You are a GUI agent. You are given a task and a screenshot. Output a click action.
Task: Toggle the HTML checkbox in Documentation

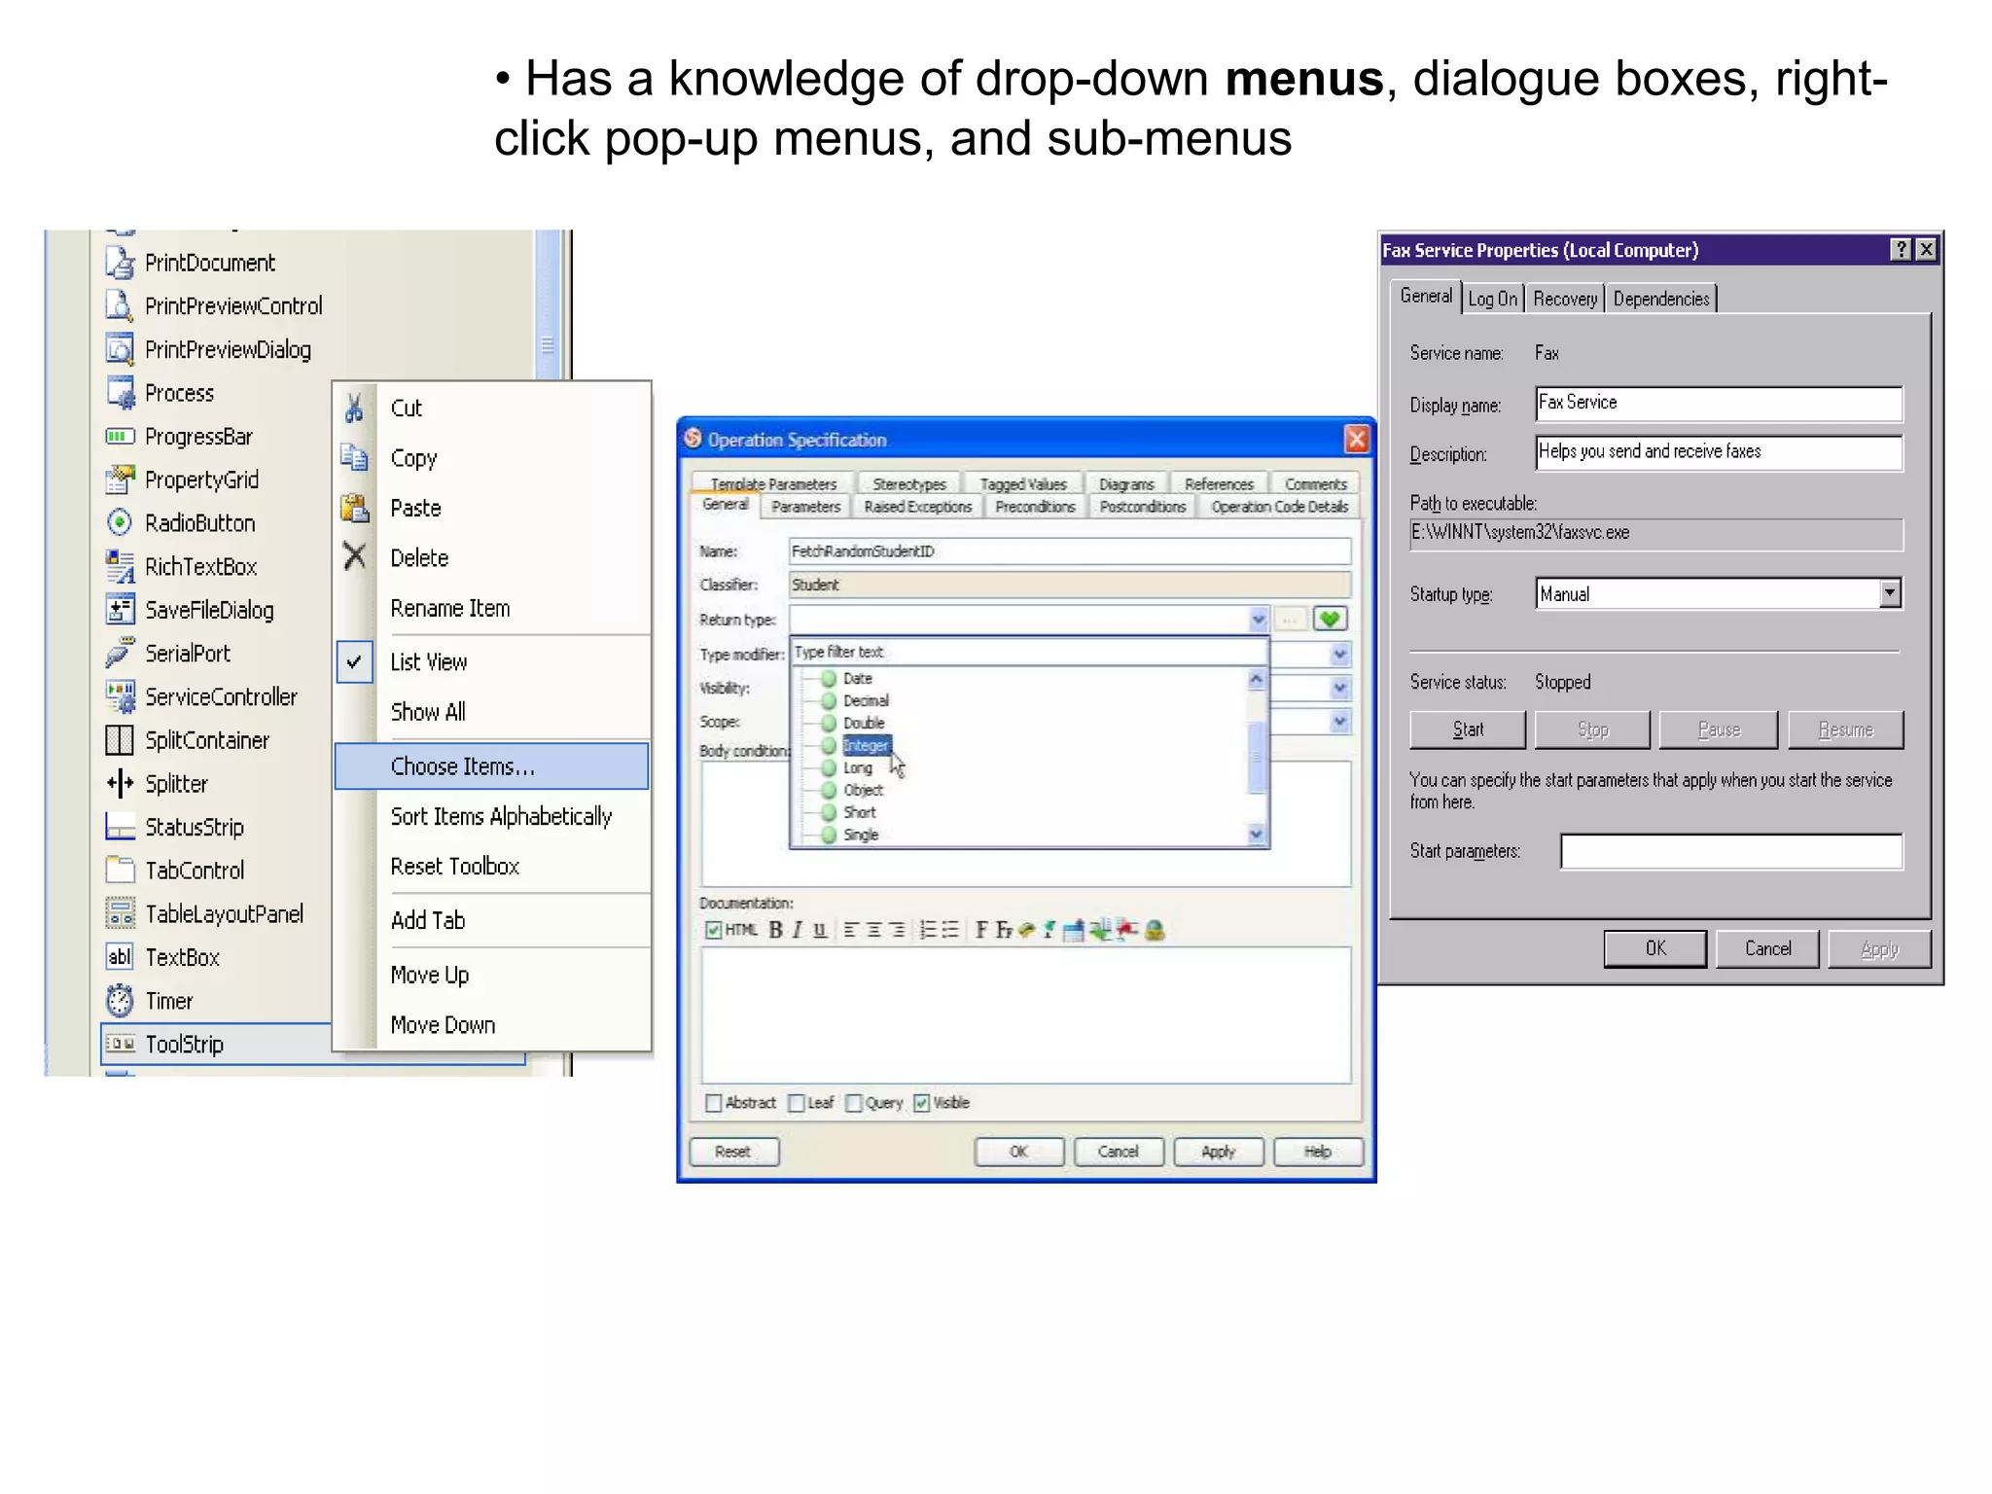pyautogui.click(x=713, y=930)
